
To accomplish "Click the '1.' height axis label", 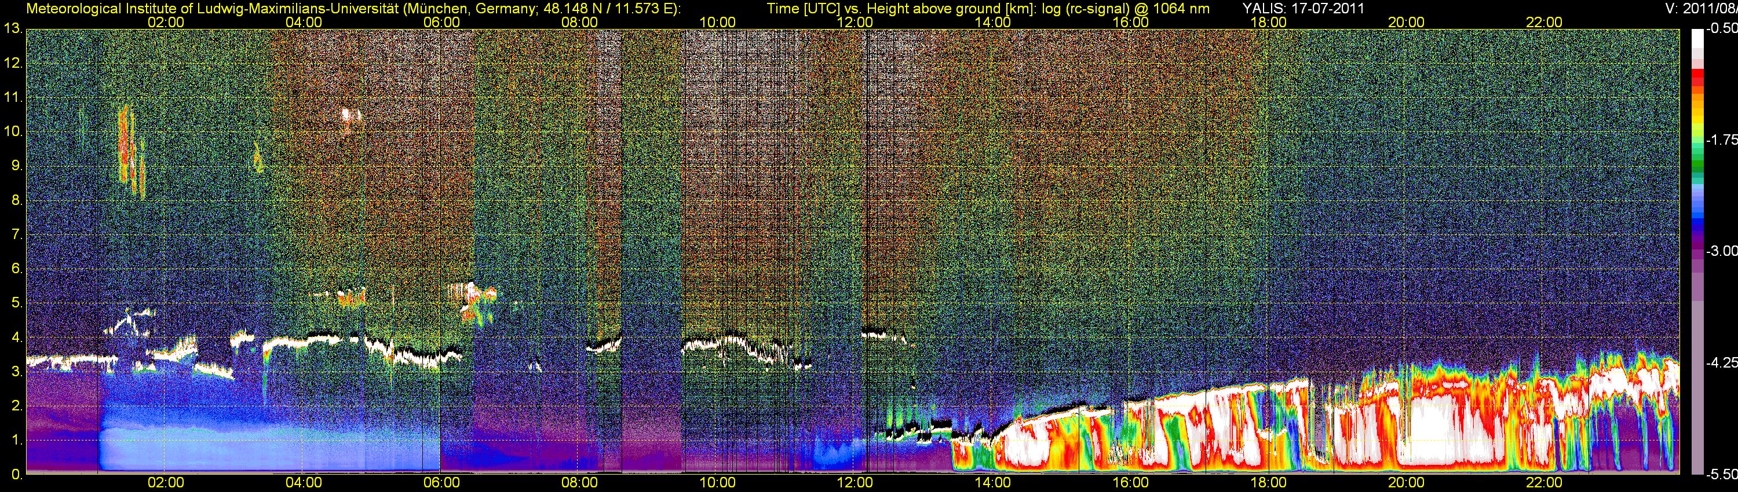I will click(x=17, y=440).
